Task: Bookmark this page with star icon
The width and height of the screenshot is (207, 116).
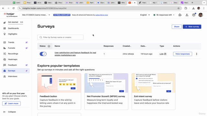Action: [179, 8]
